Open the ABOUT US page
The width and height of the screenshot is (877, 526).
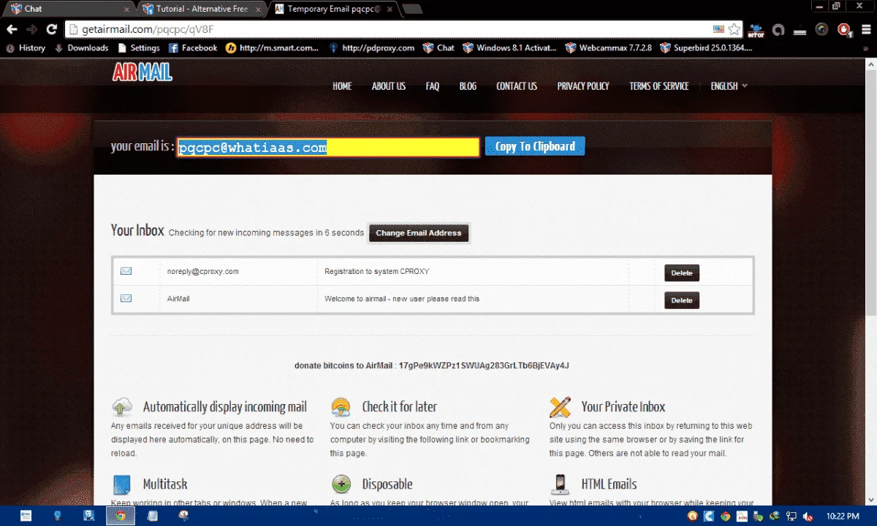coord(388,86)
